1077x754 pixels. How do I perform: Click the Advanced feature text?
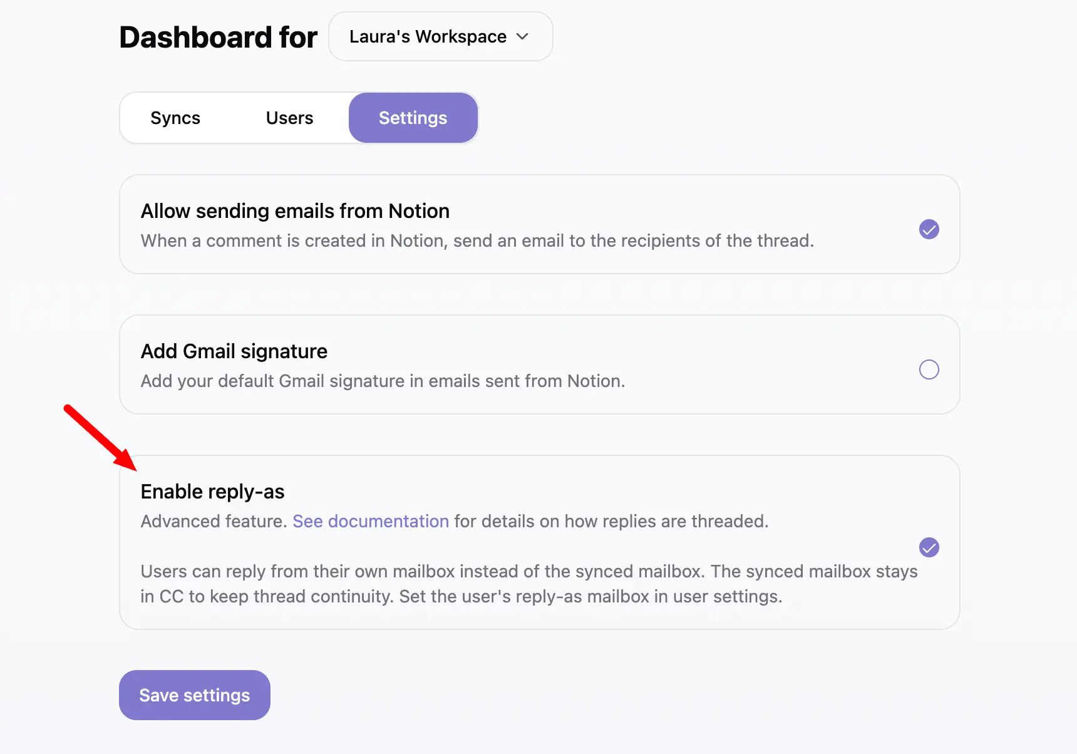click(x=214, y=521)
